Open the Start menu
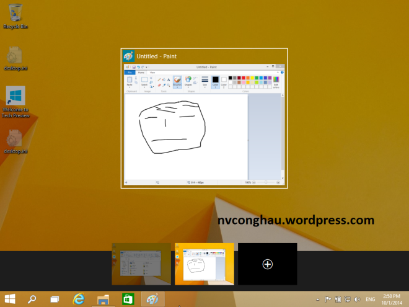 click(10, 299)
